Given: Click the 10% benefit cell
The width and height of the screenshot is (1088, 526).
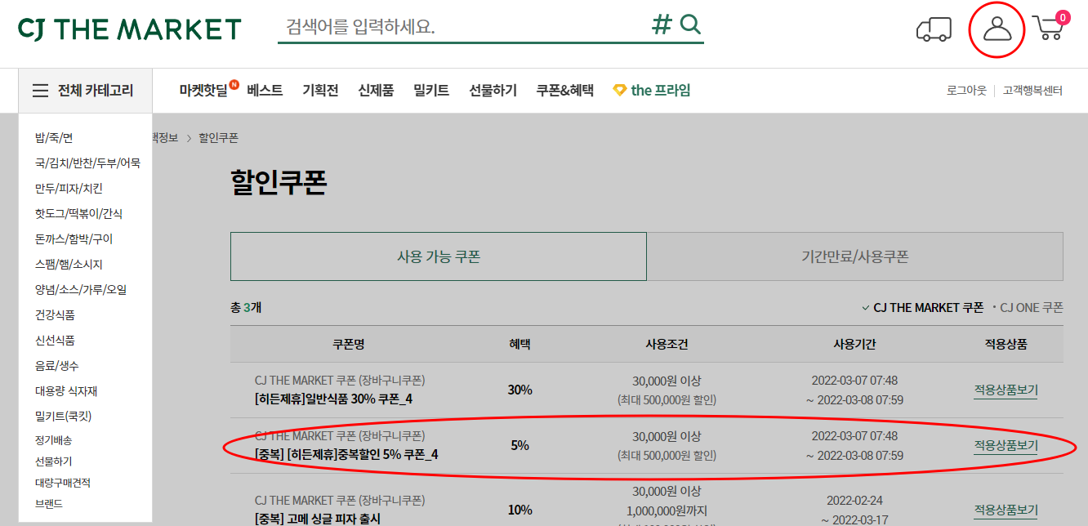Looking at the screenshot, I should [519, 510].
